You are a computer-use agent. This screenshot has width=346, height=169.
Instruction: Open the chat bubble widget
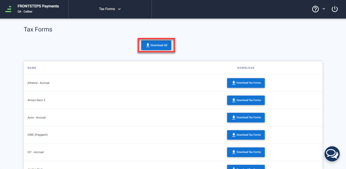(332, 154)
